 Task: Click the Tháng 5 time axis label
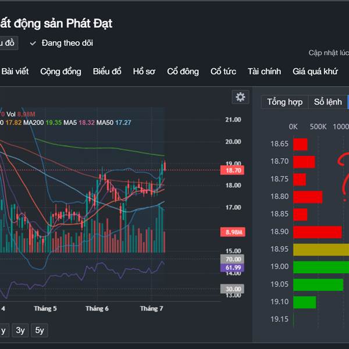tap(45, 308)
